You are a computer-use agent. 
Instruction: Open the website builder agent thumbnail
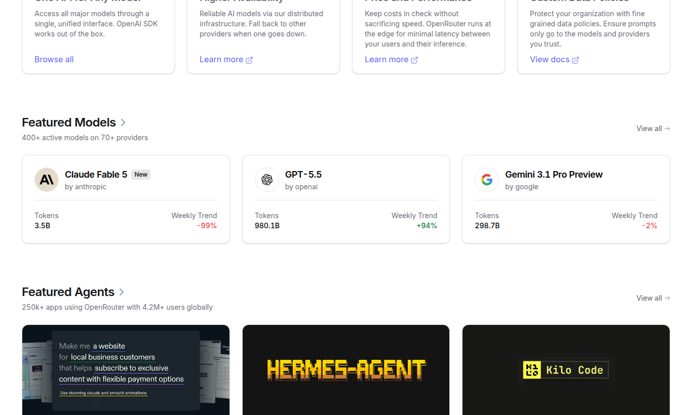[x=126, y=370]
